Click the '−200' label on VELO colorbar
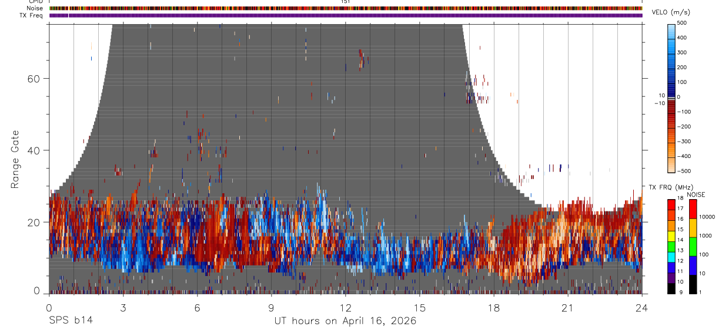 (x=685, y=126)
